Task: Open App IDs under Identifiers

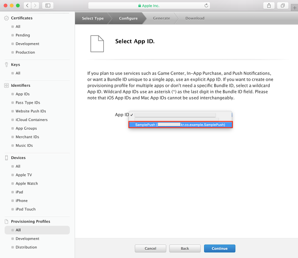Action: point(23,94)
